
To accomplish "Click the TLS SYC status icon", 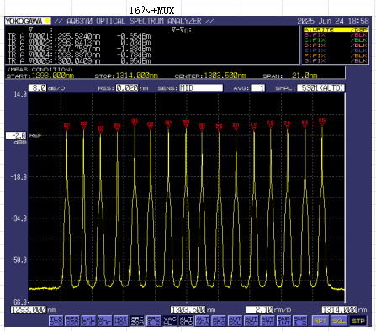I will 56,321.
